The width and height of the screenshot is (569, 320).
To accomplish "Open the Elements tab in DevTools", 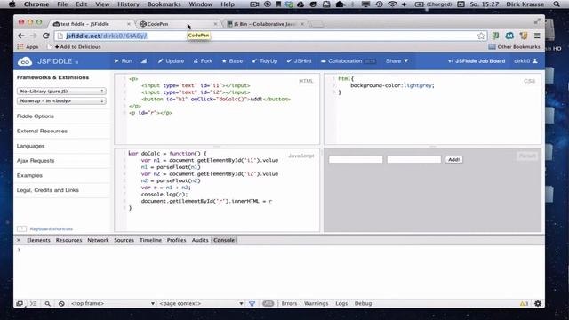I will pos(38,240).
